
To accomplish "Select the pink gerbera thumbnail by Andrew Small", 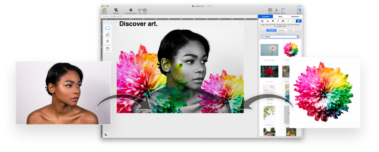I will tap(269, 50).
